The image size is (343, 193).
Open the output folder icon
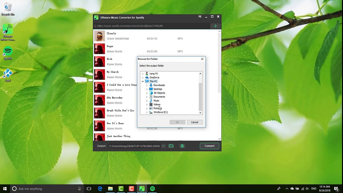click(171, 146)
